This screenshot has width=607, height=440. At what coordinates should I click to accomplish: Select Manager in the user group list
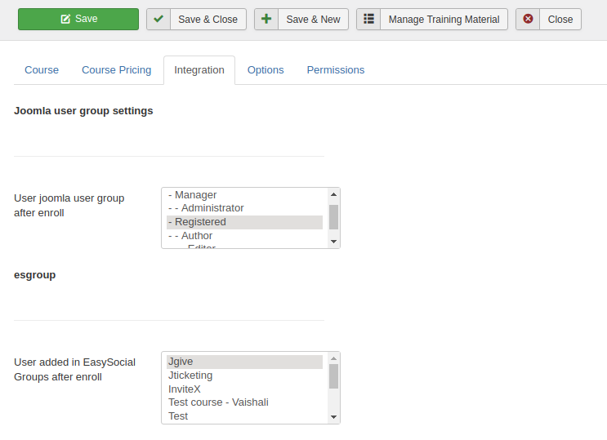coord(195,195)
